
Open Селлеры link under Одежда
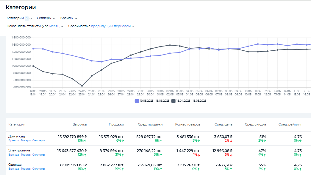(39, 169)
